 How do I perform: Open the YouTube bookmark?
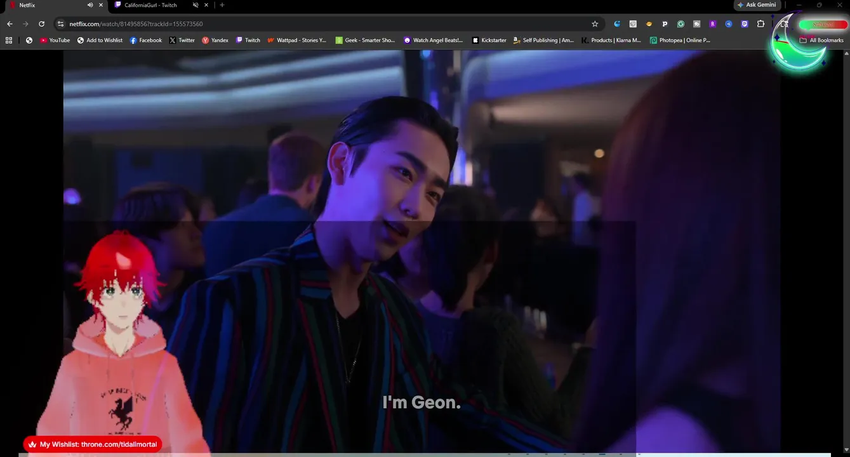click(x=55, y=40)
